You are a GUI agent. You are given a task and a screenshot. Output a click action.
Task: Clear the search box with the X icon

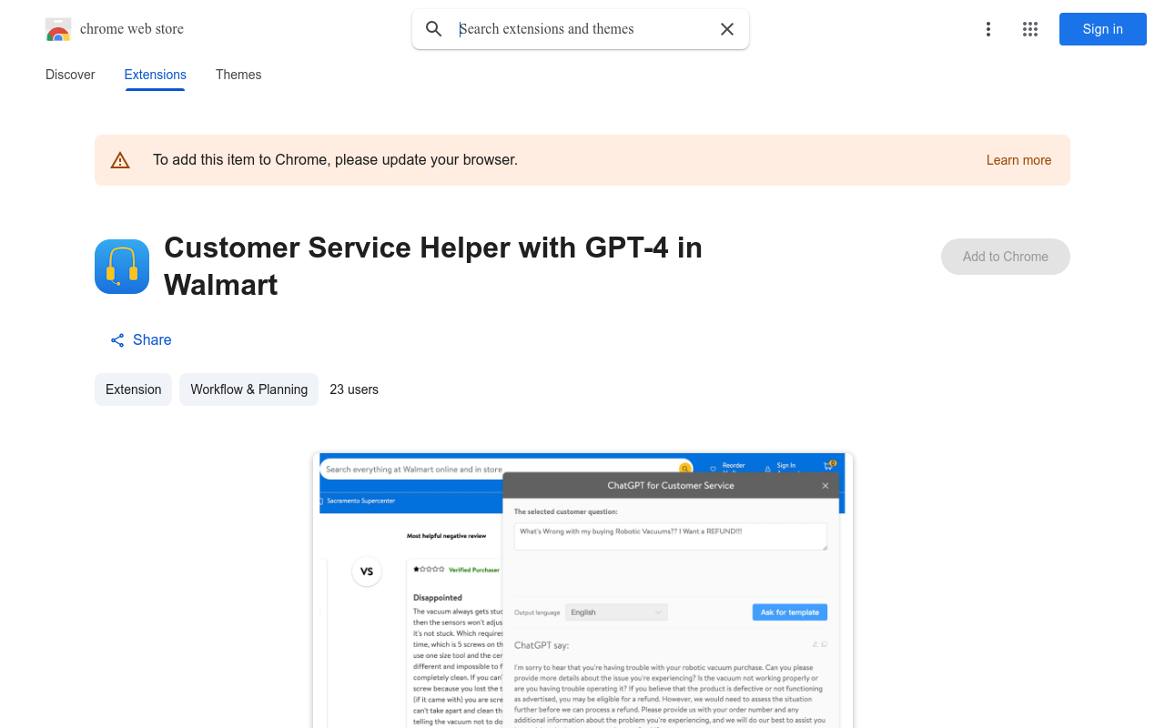click(727, 29)
